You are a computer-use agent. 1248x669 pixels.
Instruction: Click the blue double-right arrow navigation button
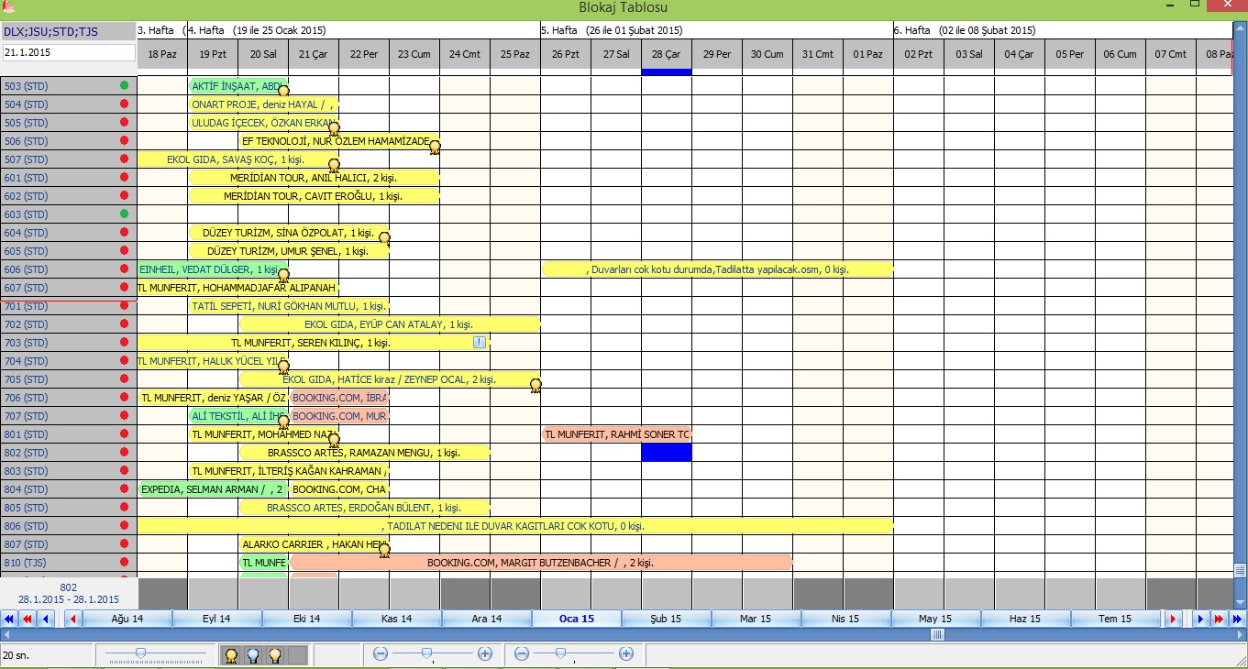coord(1238,620)
